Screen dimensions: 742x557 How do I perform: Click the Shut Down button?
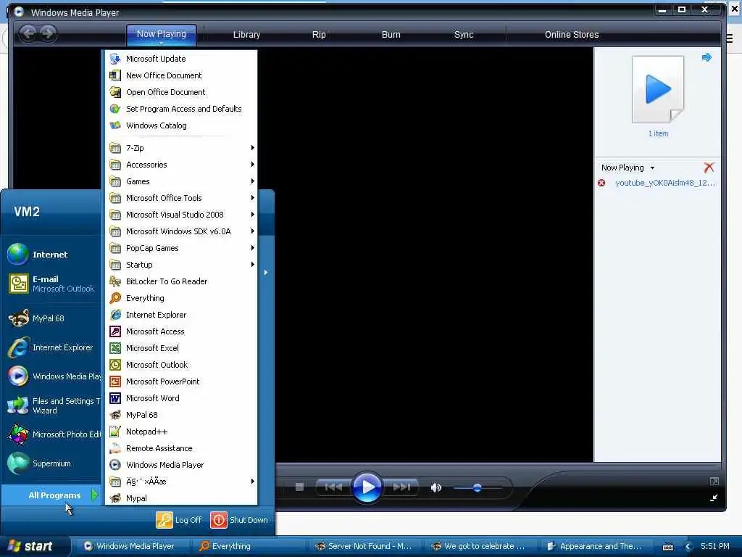click(239, 520)
